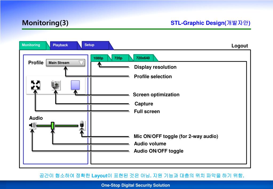Click the Profile label text
The width and height of the screenshot is (273, 189).
[x=36, y=62]
